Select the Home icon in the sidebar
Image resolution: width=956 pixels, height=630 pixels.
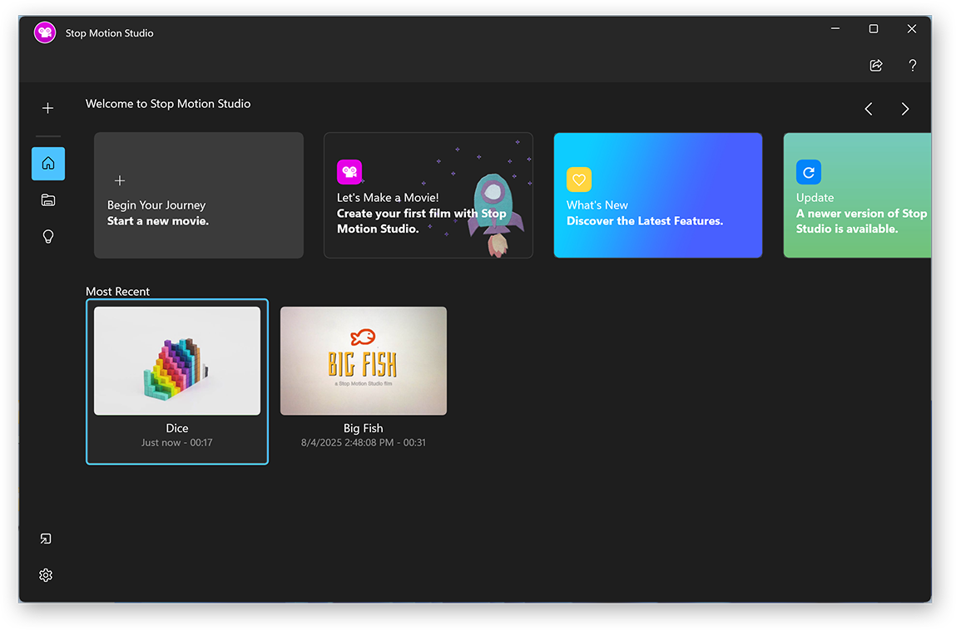[x=47, y=164]
